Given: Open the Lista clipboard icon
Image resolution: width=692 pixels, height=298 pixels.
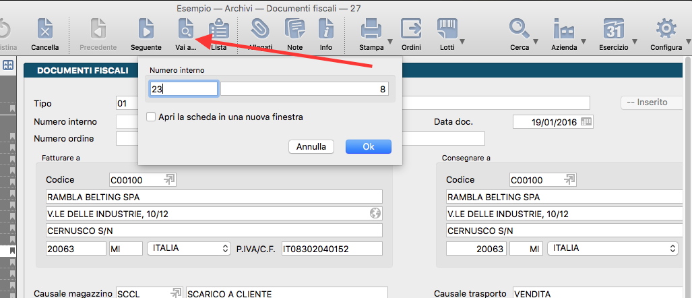Looking at the screenshot, I should (218, 30).
